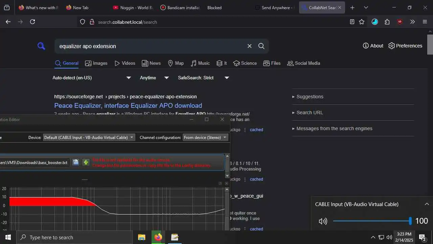The image size is (433, 244).
Task: Open the SafeSearch: Strict dropdown
Action: (x=204, y=78)
